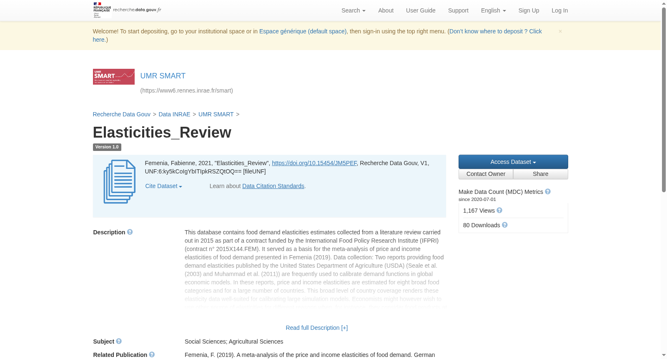Screen dimensions: 667x359
Task: Click Log In in the navbar
Action: pyautogui.click(x=559, y=10)
